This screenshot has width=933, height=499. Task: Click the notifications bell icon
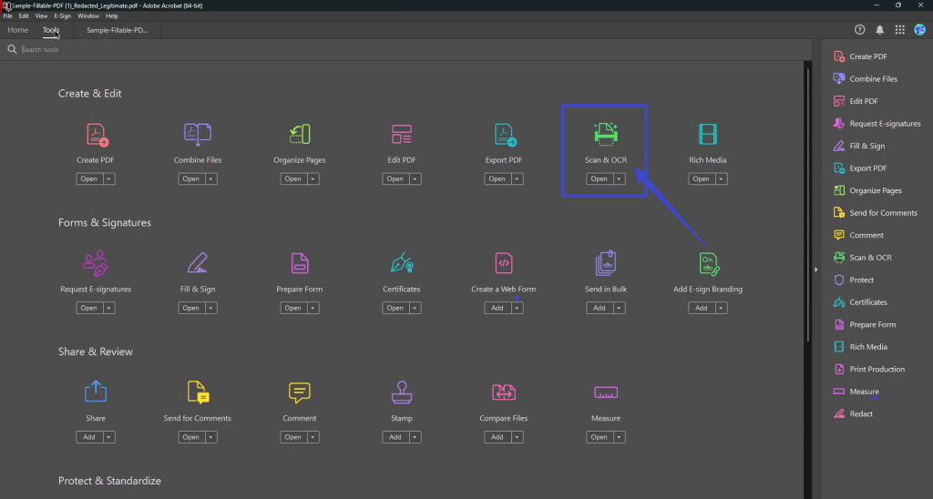pos(879,30)
